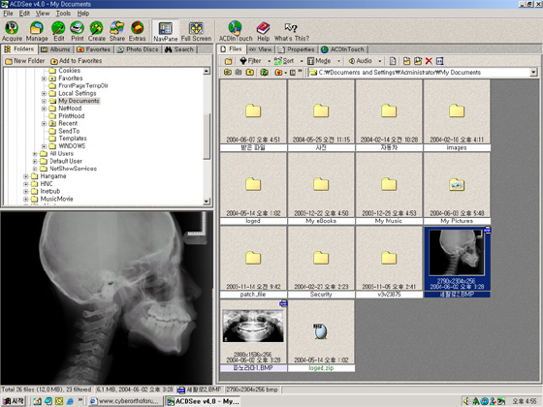Expand the WINDOWS folder node

tap(44, 146)
